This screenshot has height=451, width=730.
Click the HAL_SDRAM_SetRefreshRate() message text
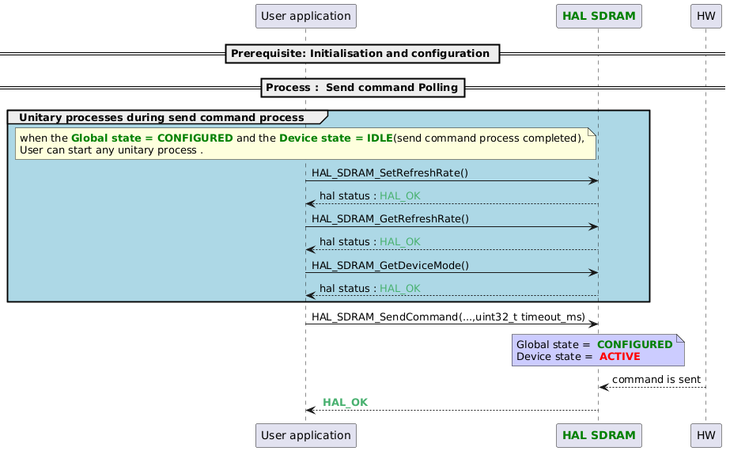click(x=390, y=172)
